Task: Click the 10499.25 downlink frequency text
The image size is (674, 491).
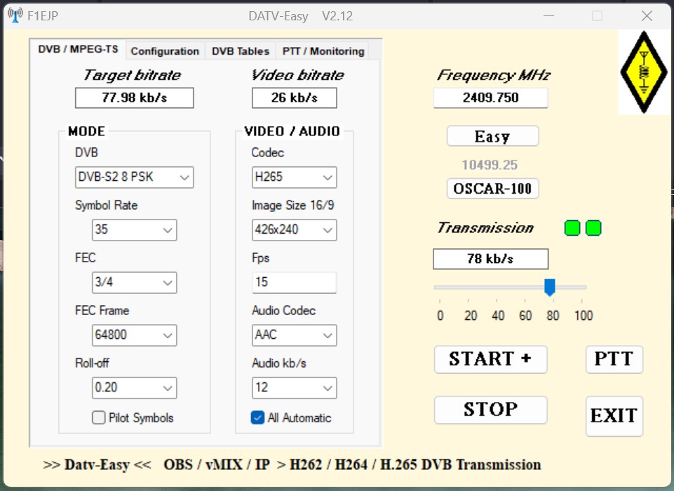Action: tap(490, 165)
